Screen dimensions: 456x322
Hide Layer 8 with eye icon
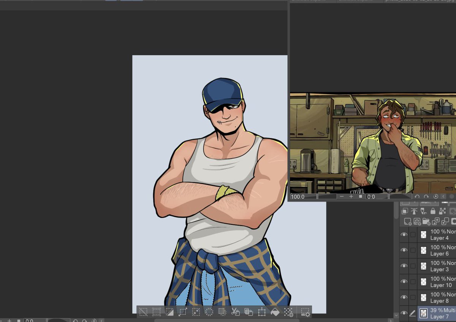[404, 297]
